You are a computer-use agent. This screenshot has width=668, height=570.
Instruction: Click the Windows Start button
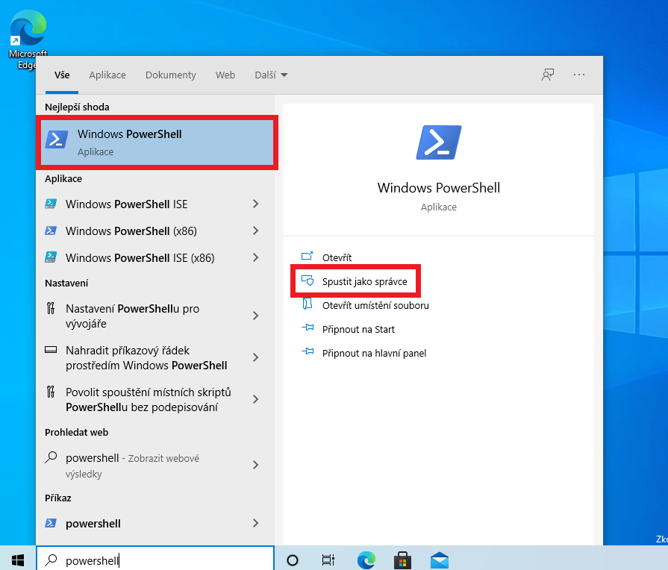tap(18, 560)
